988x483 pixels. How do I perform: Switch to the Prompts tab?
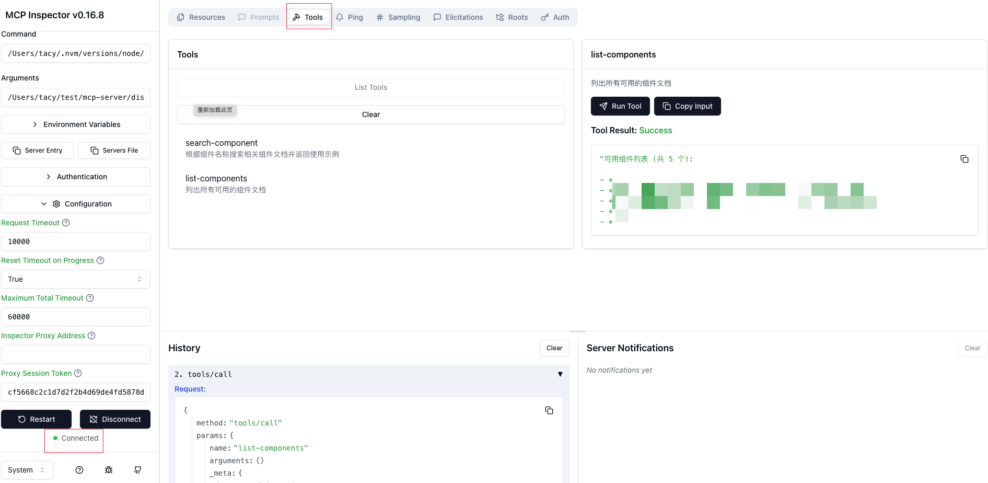[259, 17]
